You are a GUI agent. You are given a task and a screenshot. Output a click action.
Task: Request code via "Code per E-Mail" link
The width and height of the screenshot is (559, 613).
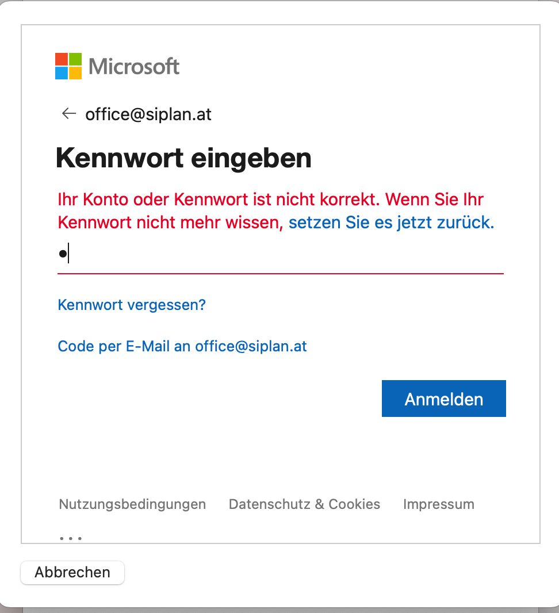(x=182, y=346)
